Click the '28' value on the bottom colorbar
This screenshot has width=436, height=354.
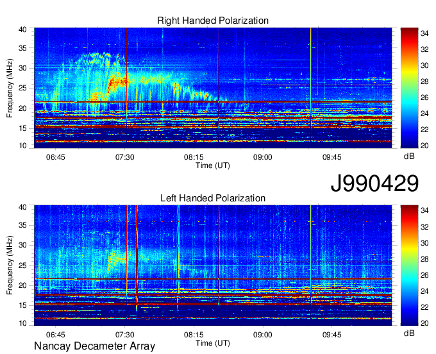click(424, 259)
